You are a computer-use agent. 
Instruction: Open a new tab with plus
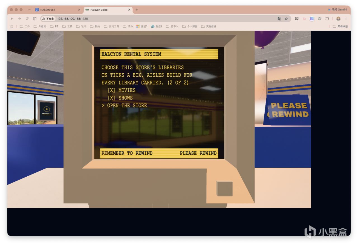137,10
